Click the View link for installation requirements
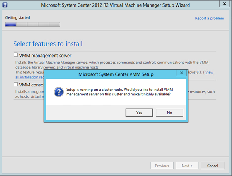 (209, 72)
